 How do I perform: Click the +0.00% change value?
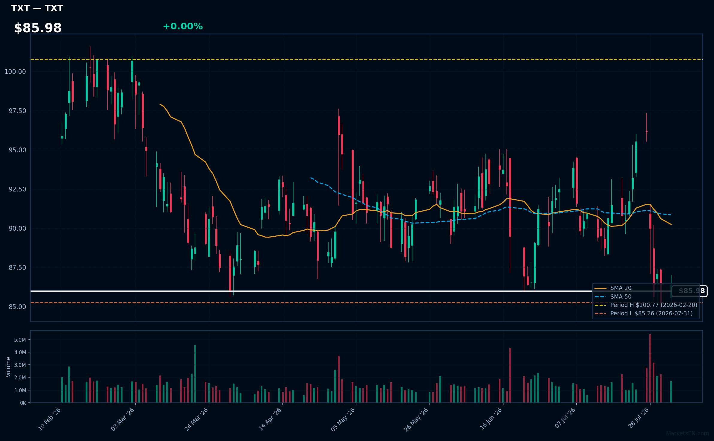183,26
